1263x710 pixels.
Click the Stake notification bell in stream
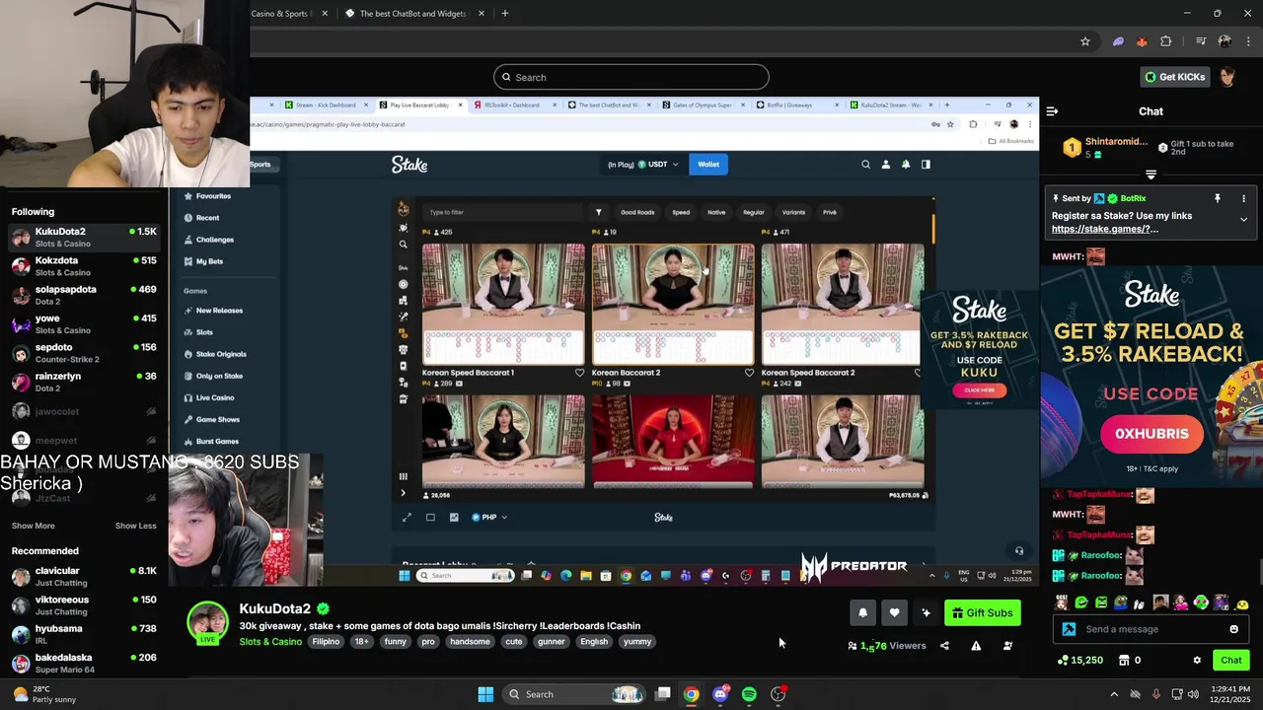pyautogui.click(x=906, y=165)
